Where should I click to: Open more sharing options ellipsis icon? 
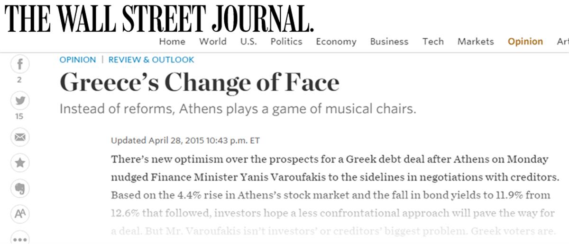19,239
